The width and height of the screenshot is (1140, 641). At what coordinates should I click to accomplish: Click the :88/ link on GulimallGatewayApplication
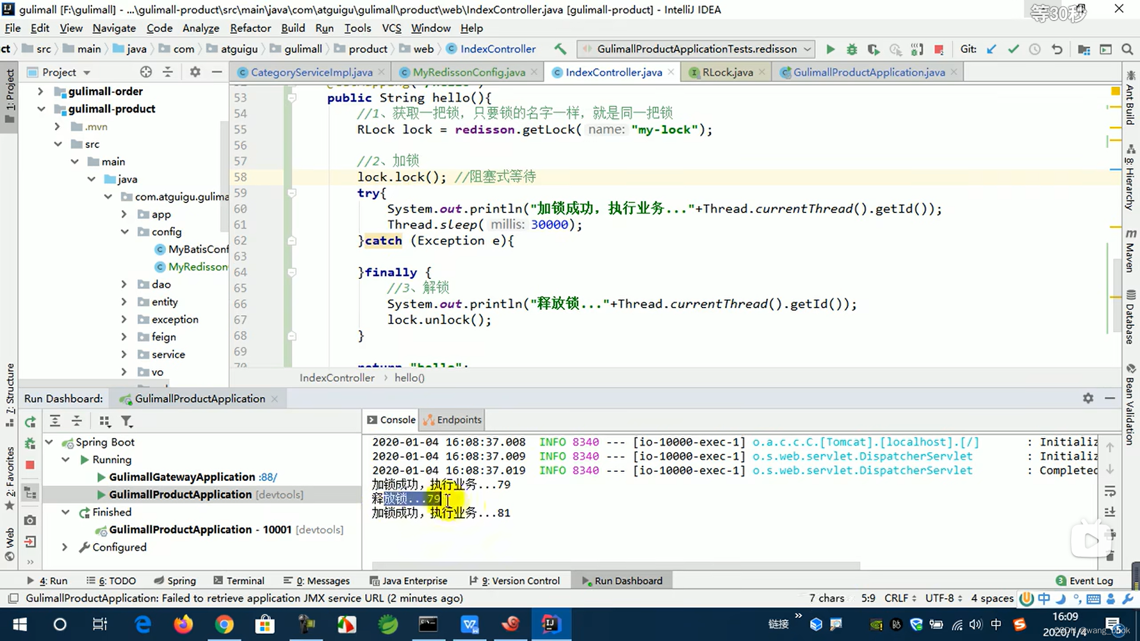(268, 477)
